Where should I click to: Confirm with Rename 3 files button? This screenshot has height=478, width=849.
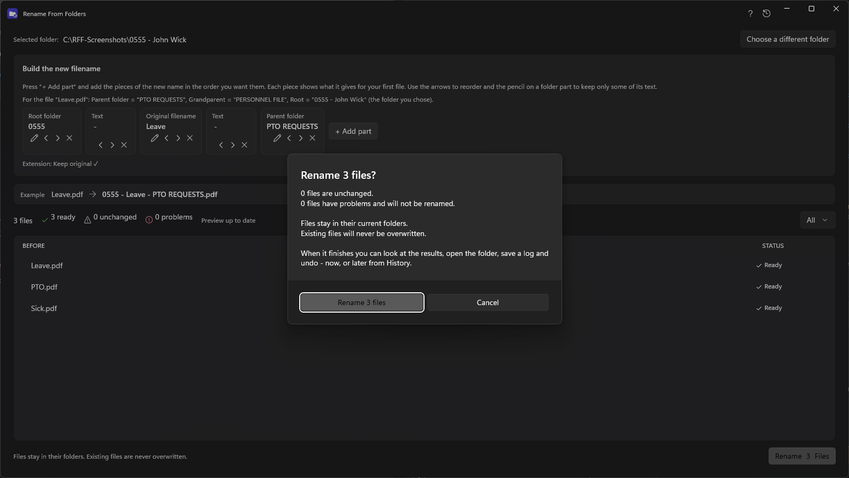coord(362,302)
